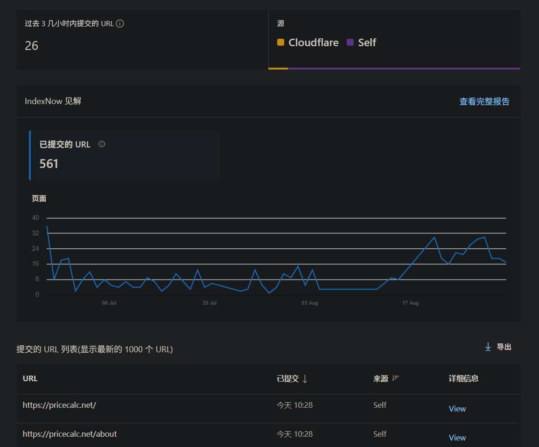The image size is (539, 447).
Task: Click the URL column header
Action: pyautogui.click(x=30, y=378)
